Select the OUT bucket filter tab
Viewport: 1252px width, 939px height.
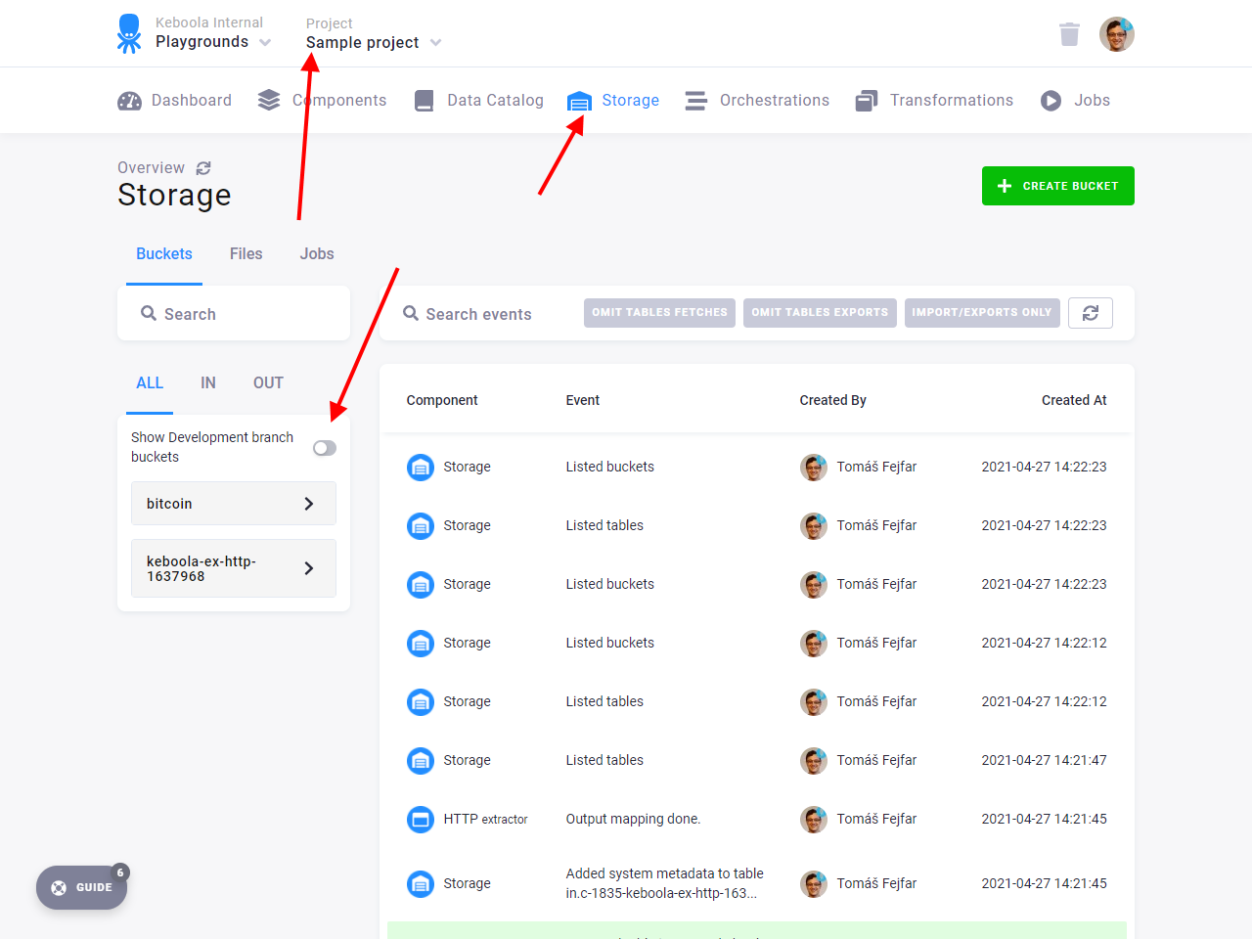click(268, 383)
